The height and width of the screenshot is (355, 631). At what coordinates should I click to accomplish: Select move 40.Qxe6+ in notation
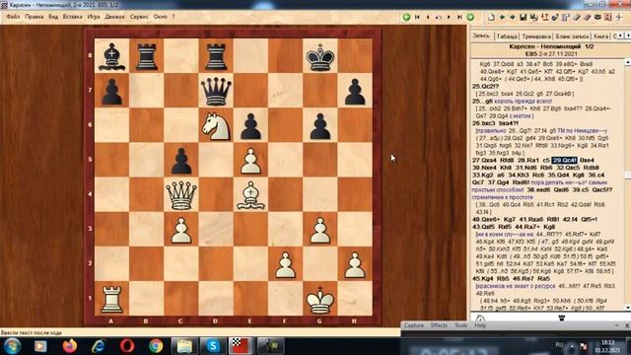pyautogui.click(x=486, y=219)
